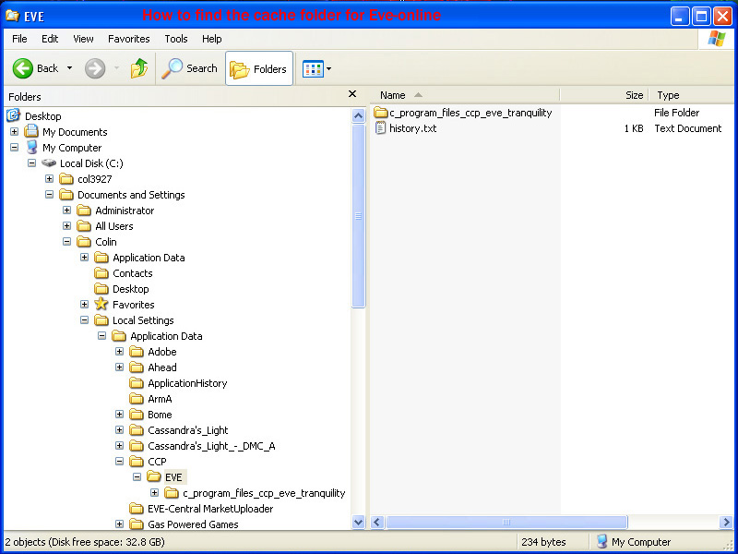The image size is (738, 554).
Task: Go up one folder level
Action: 139,68
